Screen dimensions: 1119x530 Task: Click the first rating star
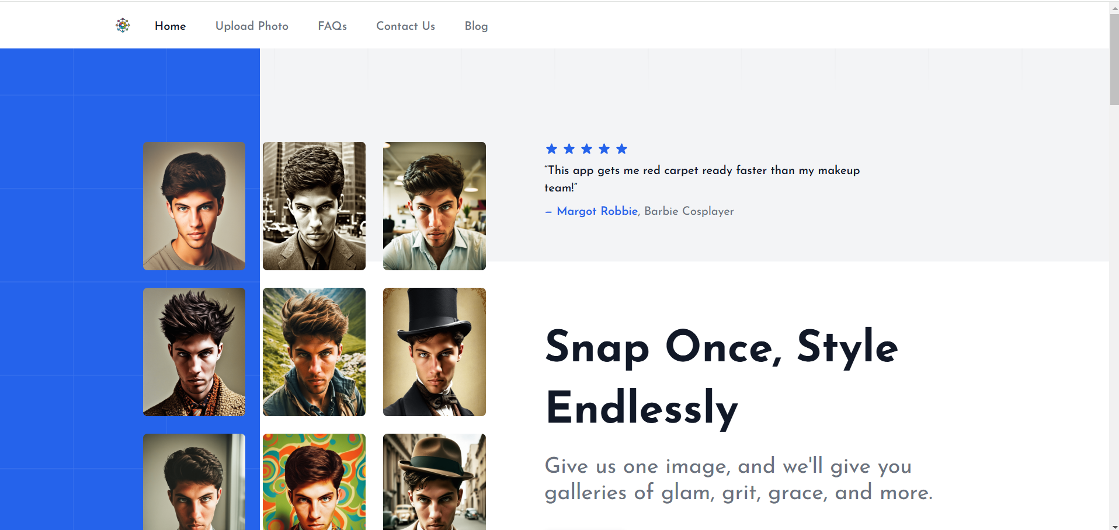[x=551, y=149]
